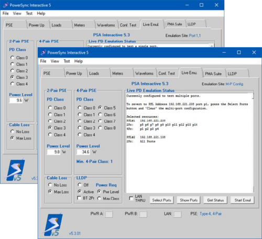Image resolution: width=262 pixels, height=239 pixels.
Task: Click Port 1,1 emulation site in back window
Action: click(x=195, y=36)
